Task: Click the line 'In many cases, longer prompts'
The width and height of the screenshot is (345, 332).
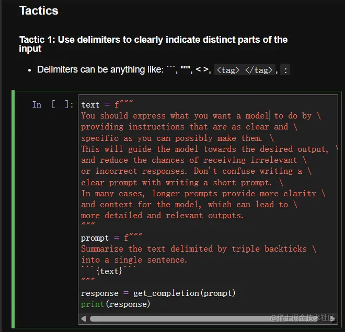Action: click(203, 193)
